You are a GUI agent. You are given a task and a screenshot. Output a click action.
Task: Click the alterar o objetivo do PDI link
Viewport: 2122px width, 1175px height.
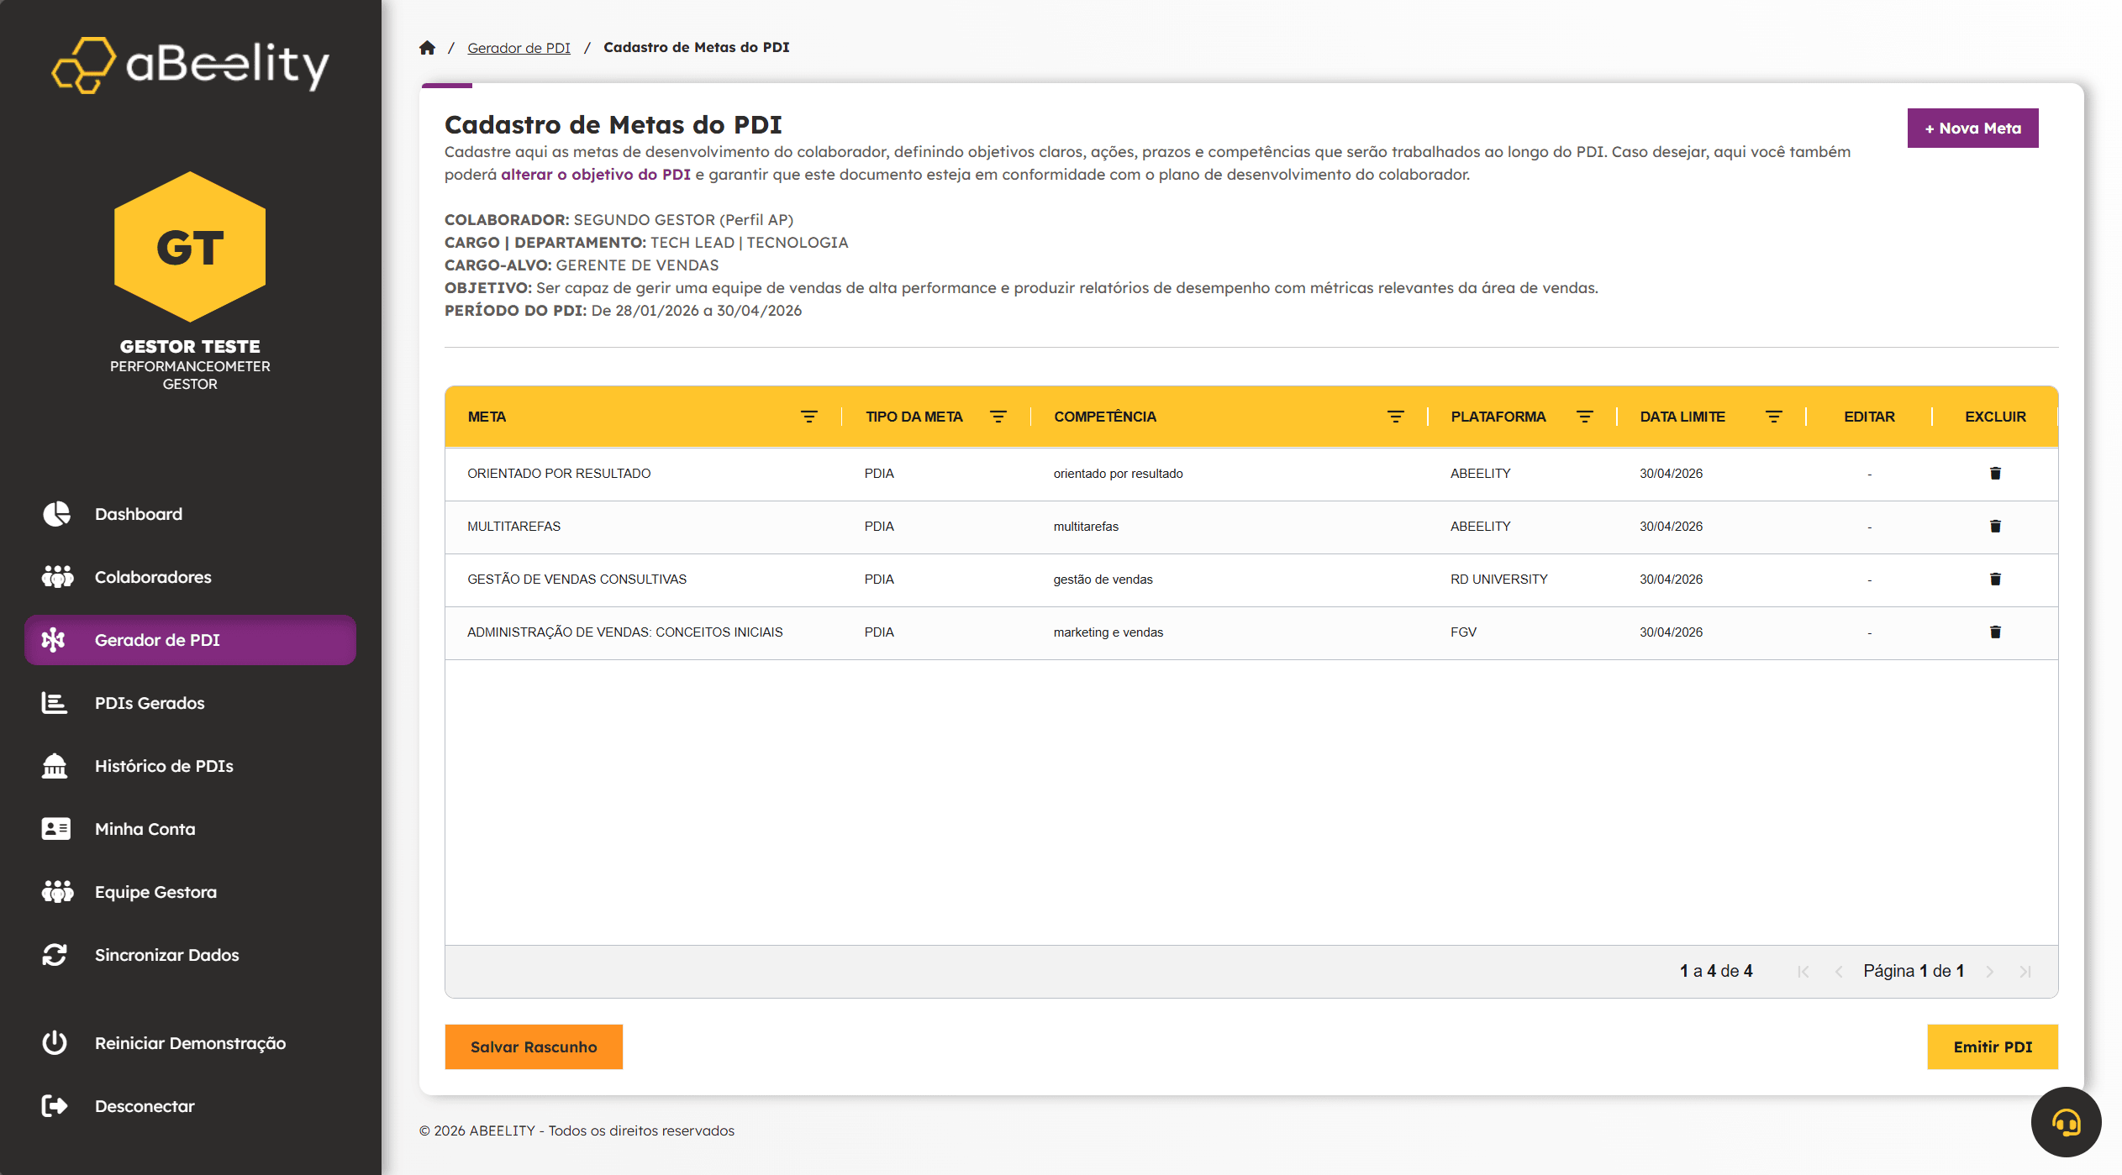[x=595, y=175]
